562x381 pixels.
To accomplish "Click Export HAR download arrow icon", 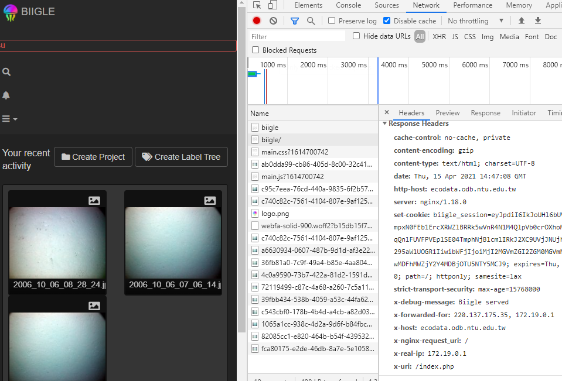I will pos(538,20).
